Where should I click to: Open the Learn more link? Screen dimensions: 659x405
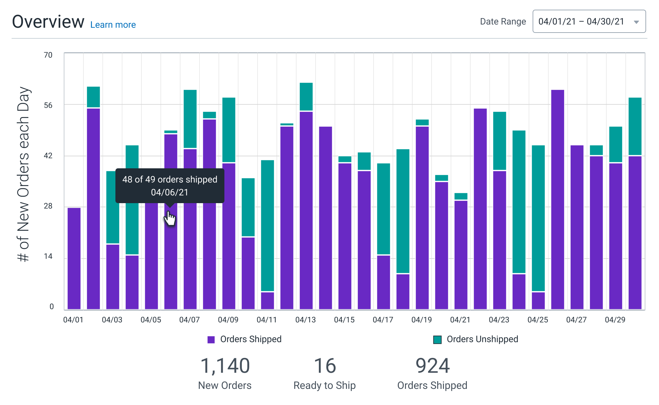113,25
